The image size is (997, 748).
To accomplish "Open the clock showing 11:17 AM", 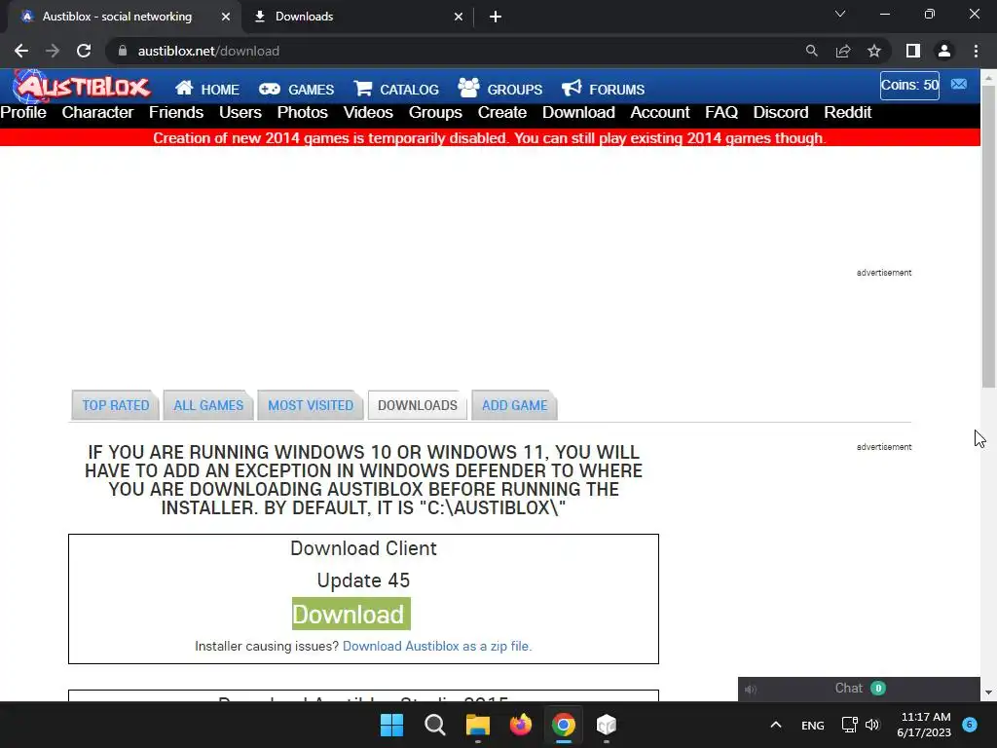I will tap(924, 725).
